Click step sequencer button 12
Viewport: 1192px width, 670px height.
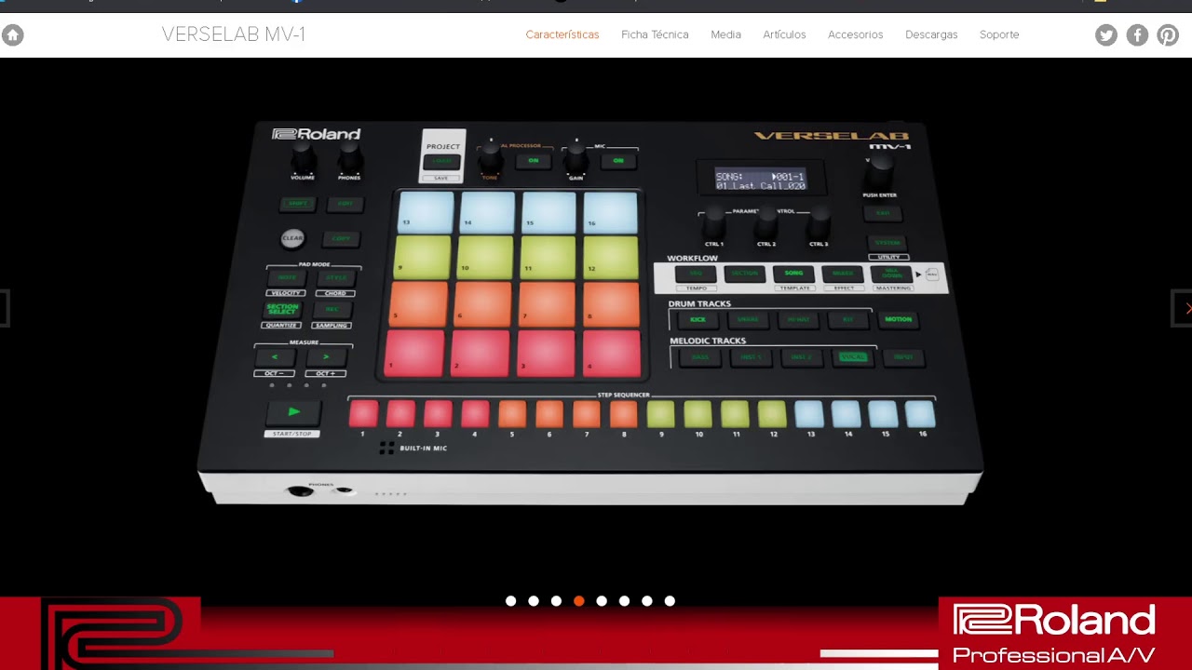pyautogui.click(x=772, y=413)
